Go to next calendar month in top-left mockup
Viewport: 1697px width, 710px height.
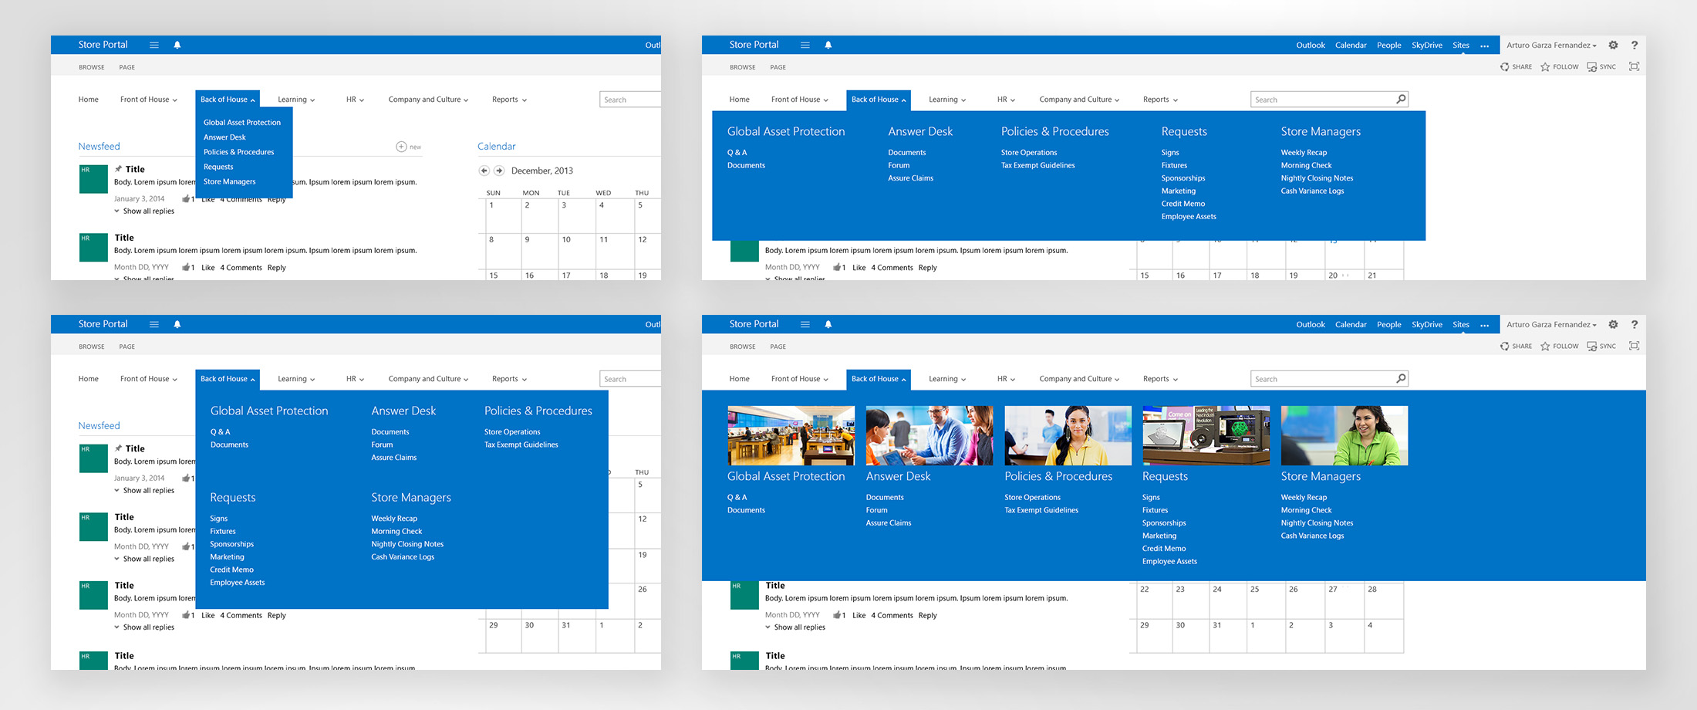click(x=499, y=171)
